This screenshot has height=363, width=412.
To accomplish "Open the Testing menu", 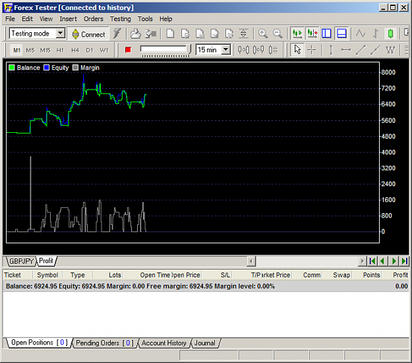I will [x=121, y=19].
